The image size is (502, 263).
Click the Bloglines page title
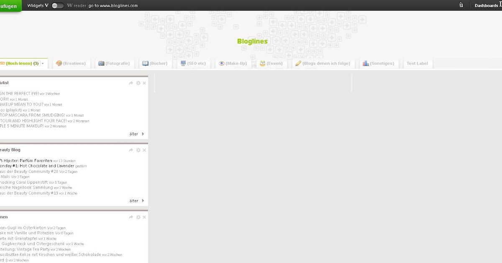(252, 41)
